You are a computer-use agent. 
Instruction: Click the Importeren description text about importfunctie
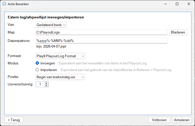point(116,70)
